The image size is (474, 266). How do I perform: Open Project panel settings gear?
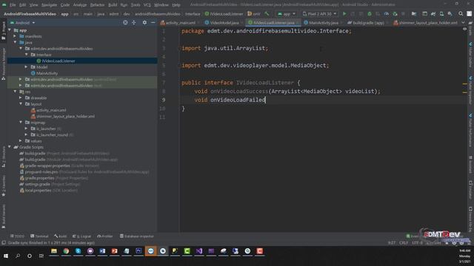[144, 23]
